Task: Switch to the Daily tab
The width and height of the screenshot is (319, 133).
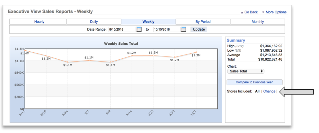Action: pyautogui.click(x=94, y=22)
